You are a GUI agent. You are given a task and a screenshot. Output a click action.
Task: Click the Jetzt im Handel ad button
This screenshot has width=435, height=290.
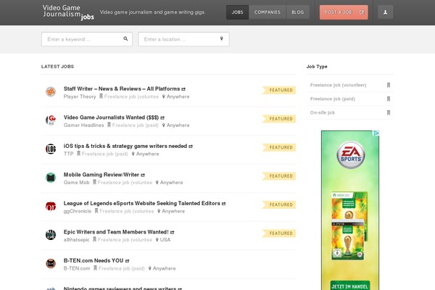tap(350, 286)
